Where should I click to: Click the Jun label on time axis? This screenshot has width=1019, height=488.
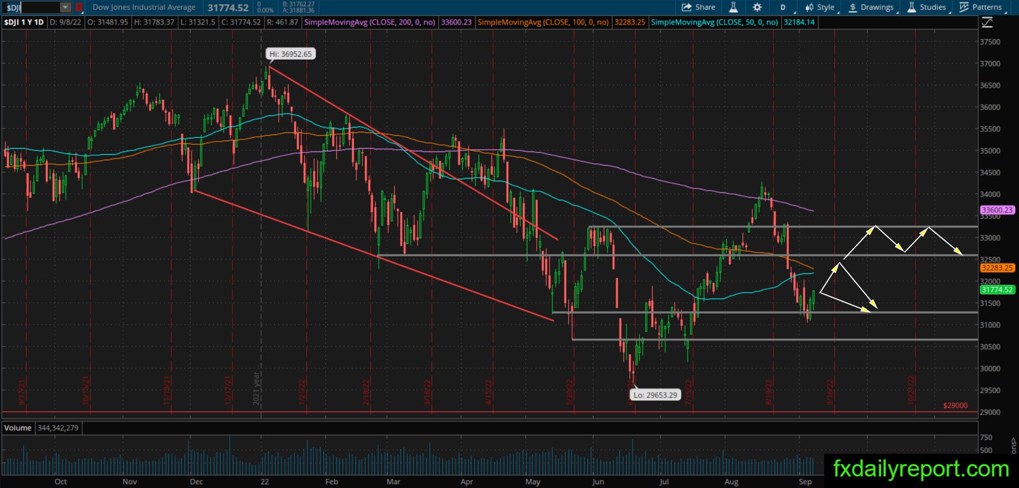(x=598, y=481)
